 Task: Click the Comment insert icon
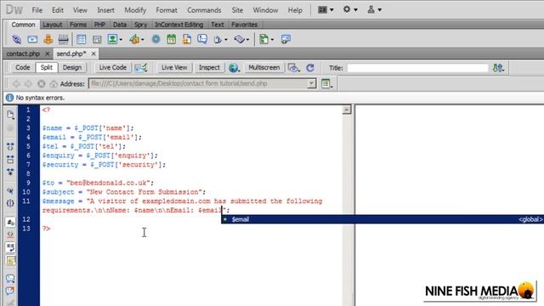point(202,39)
